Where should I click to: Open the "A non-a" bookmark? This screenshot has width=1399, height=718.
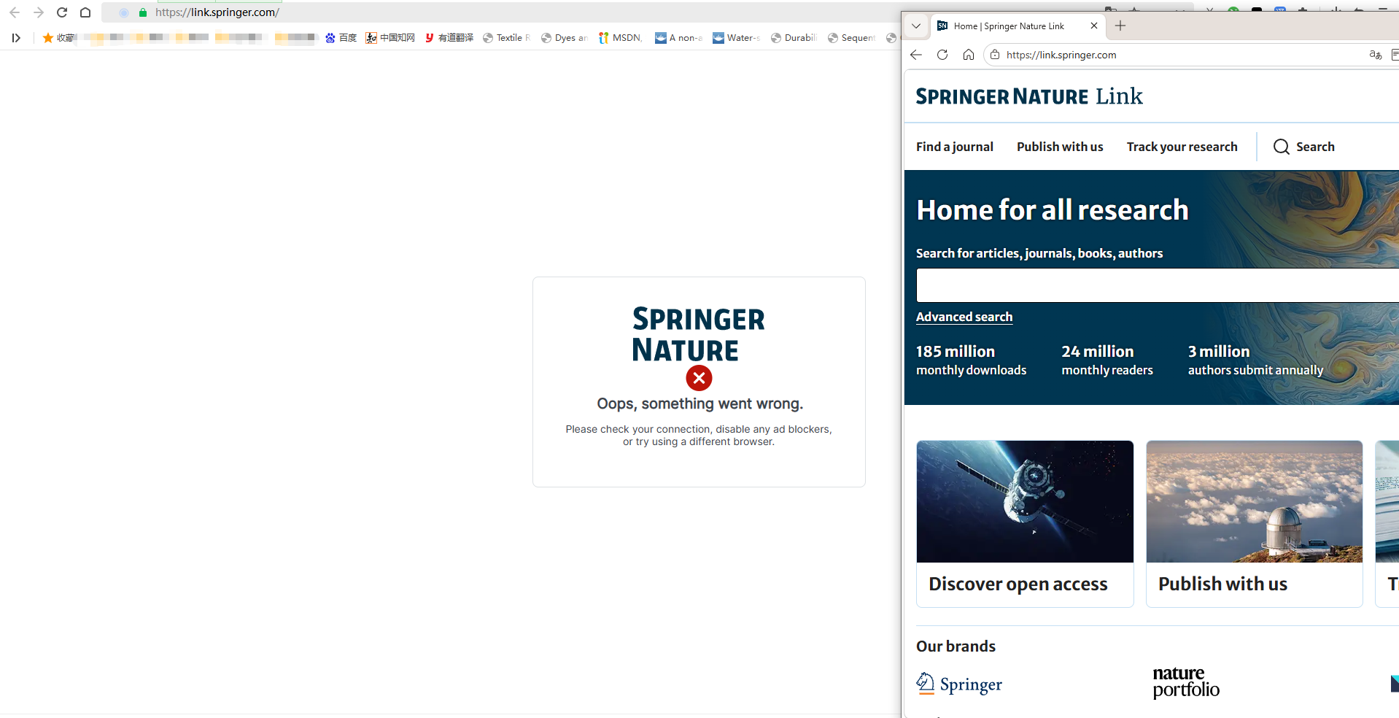[x=679, y=38]
